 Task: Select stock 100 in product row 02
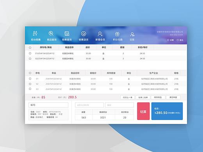[111, 84]
